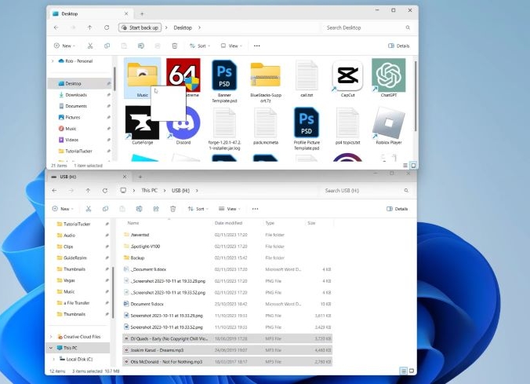Click Desktop breadcrumb in top address bar
Image resolution: width=530 pixels, height=384 pixels.
[183, 27]
